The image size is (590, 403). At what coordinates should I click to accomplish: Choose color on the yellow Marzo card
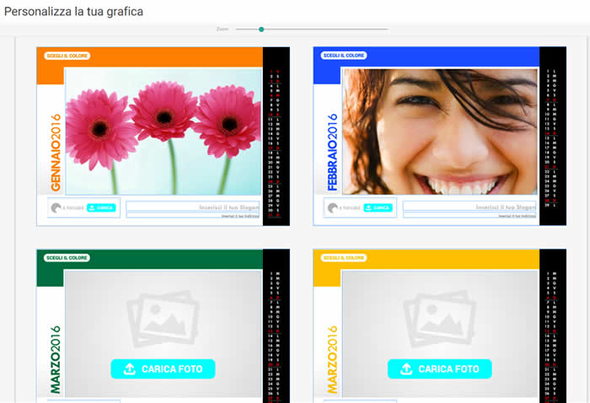point(344,258)
